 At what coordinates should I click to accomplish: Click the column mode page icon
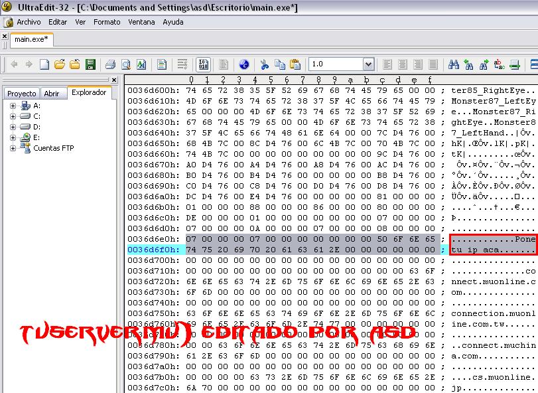click(x=224, y=64)
